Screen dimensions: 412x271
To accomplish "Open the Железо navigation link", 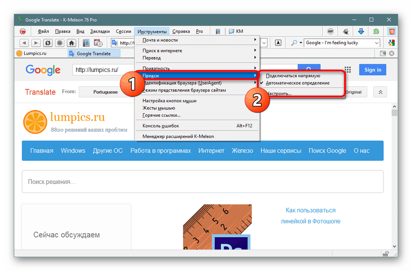I will tap(242, 151).
